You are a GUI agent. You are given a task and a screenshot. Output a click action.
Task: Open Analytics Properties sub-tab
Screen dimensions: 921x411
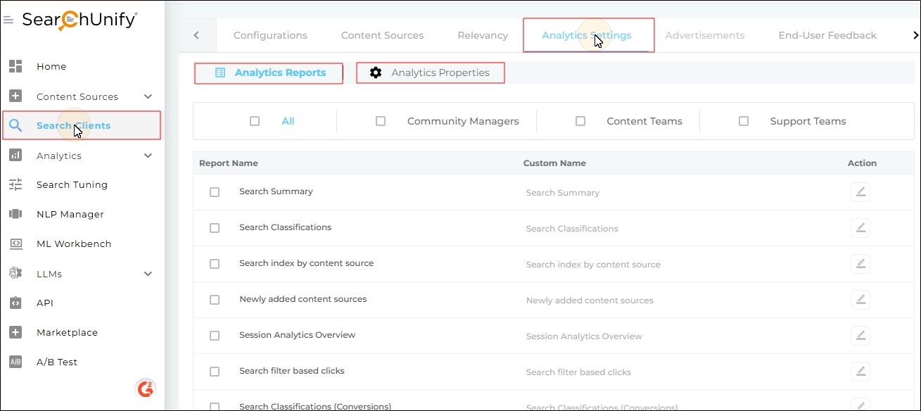431,72
